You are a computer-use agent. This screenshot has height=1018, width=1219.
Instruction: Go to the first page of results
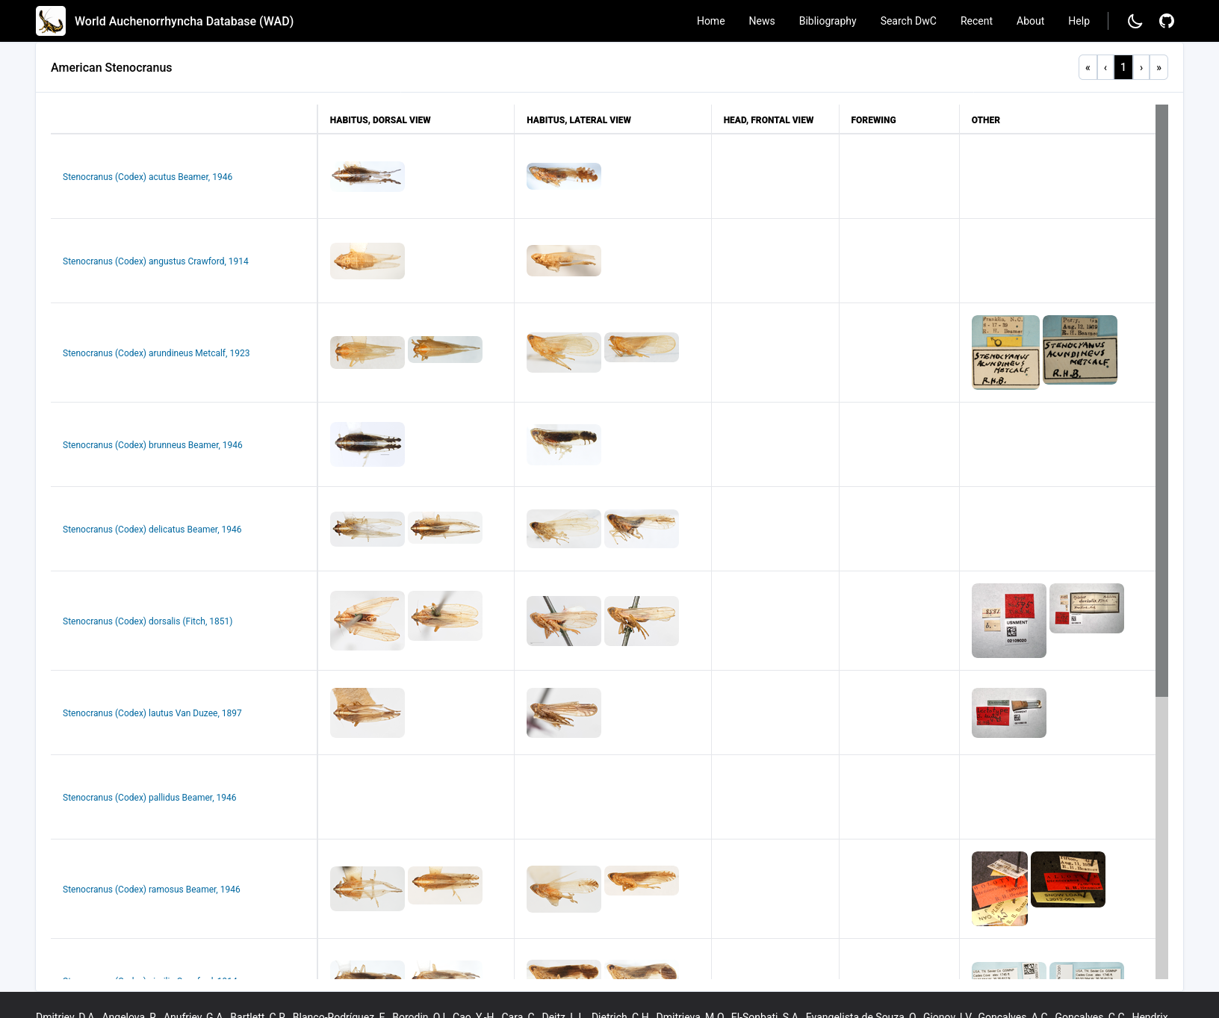coord(1088,67)
